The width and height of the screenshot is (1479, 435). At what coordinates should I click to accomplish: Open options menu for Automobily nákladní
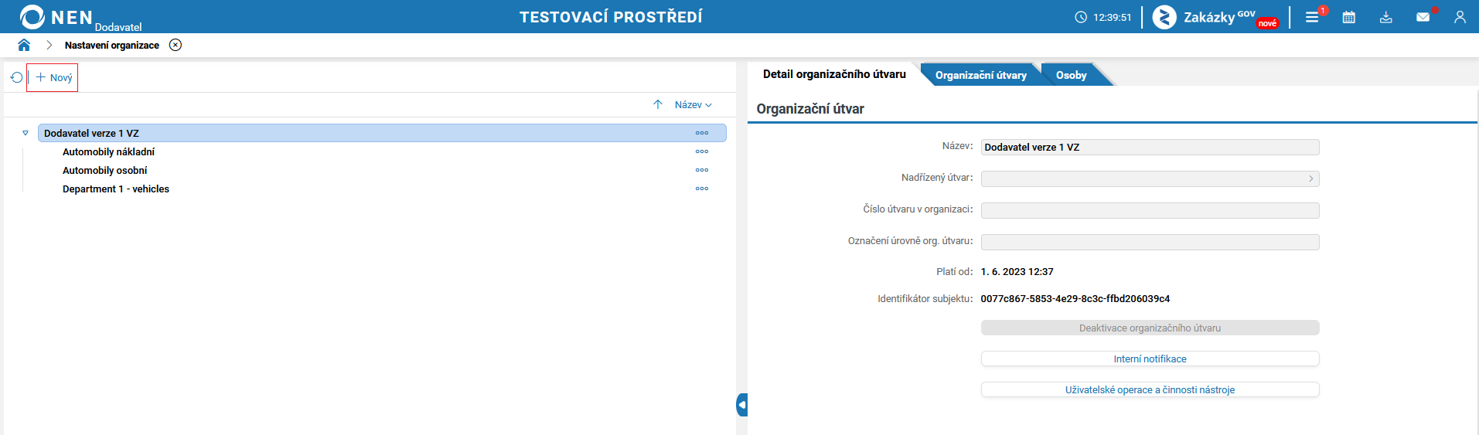click(702, 151)
